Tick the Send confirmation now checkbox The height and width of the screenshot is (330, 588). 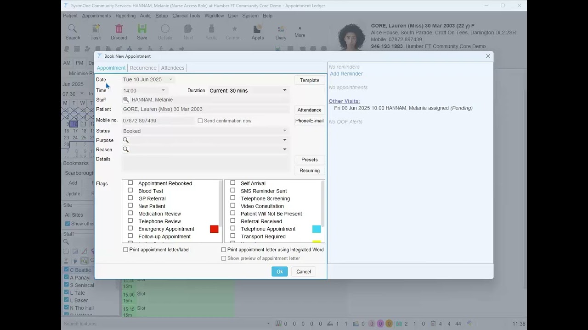pos(200,121)
